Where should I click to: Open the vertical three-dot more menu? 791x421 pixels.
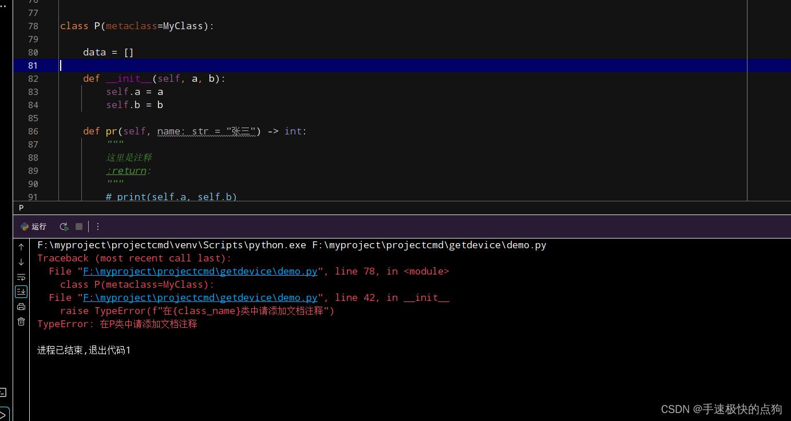tap(97, 227)
